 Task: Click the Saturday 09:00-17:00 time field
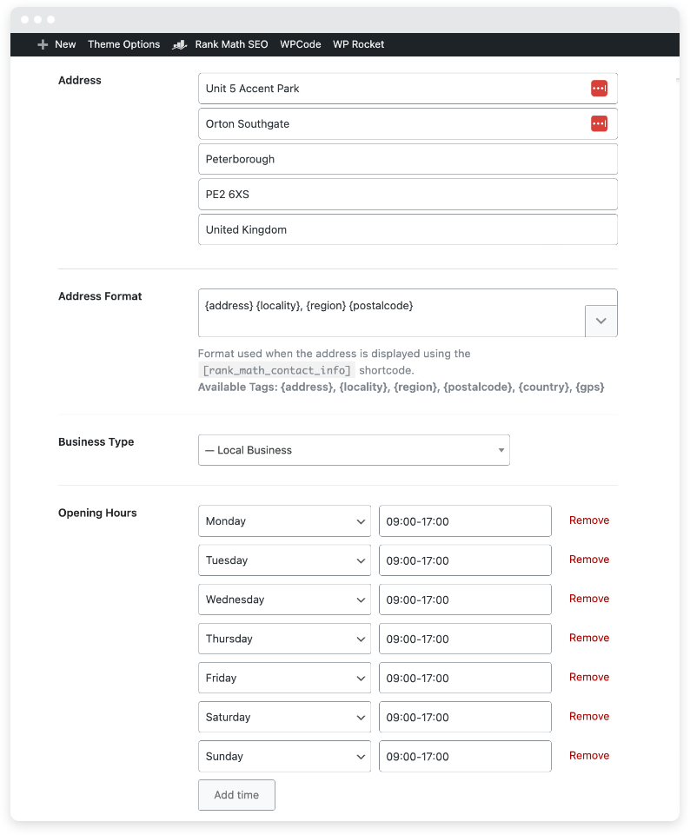point(465,717)
